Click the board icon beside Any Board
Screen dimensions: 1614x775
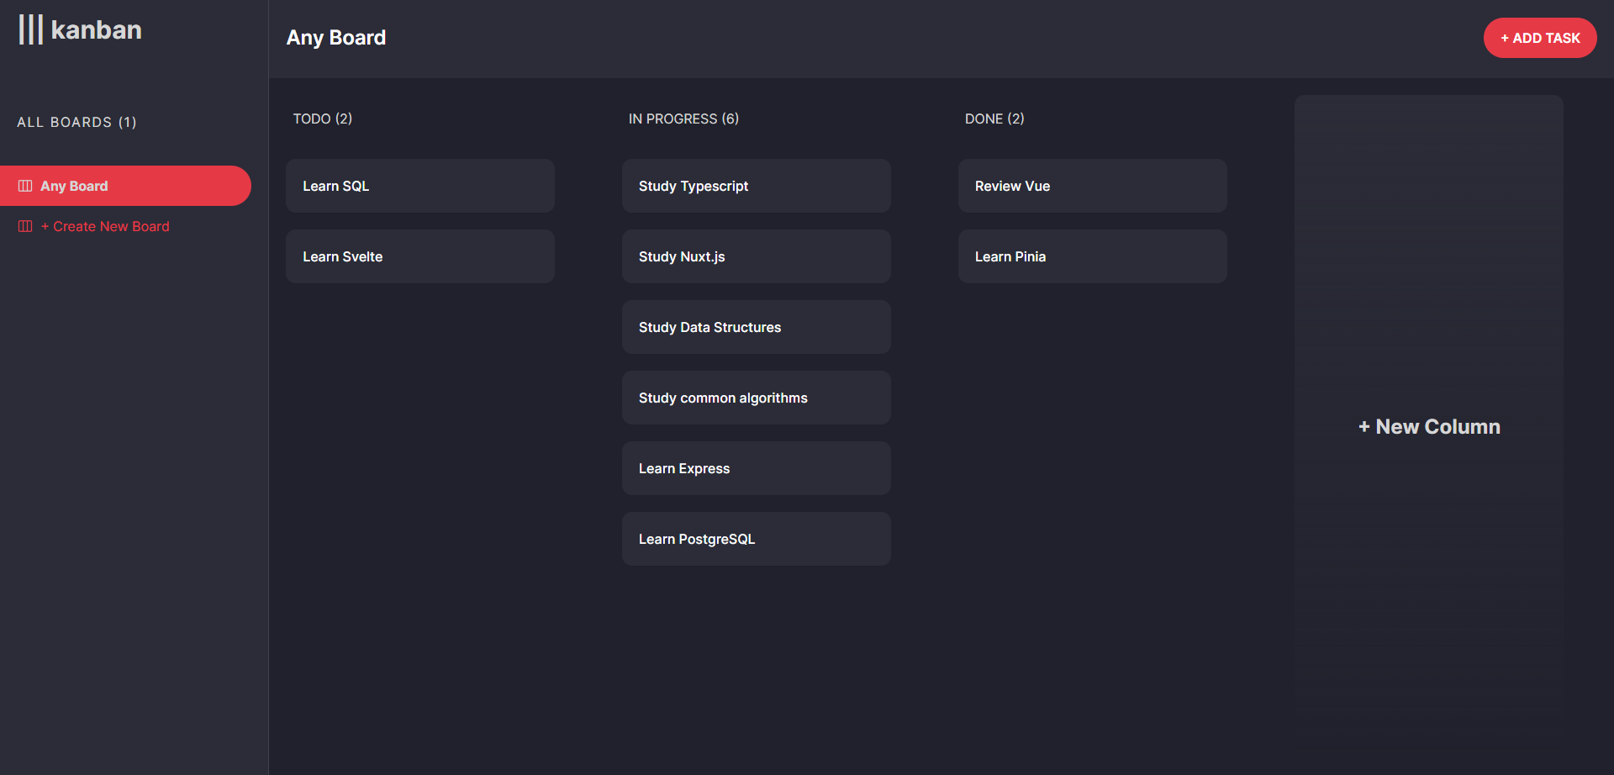pyautogui.click(x=25, y=186)
